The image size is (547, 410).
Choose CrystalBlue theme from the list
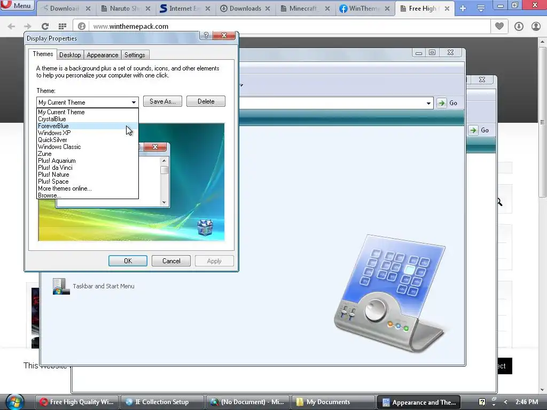click(88, 119)
